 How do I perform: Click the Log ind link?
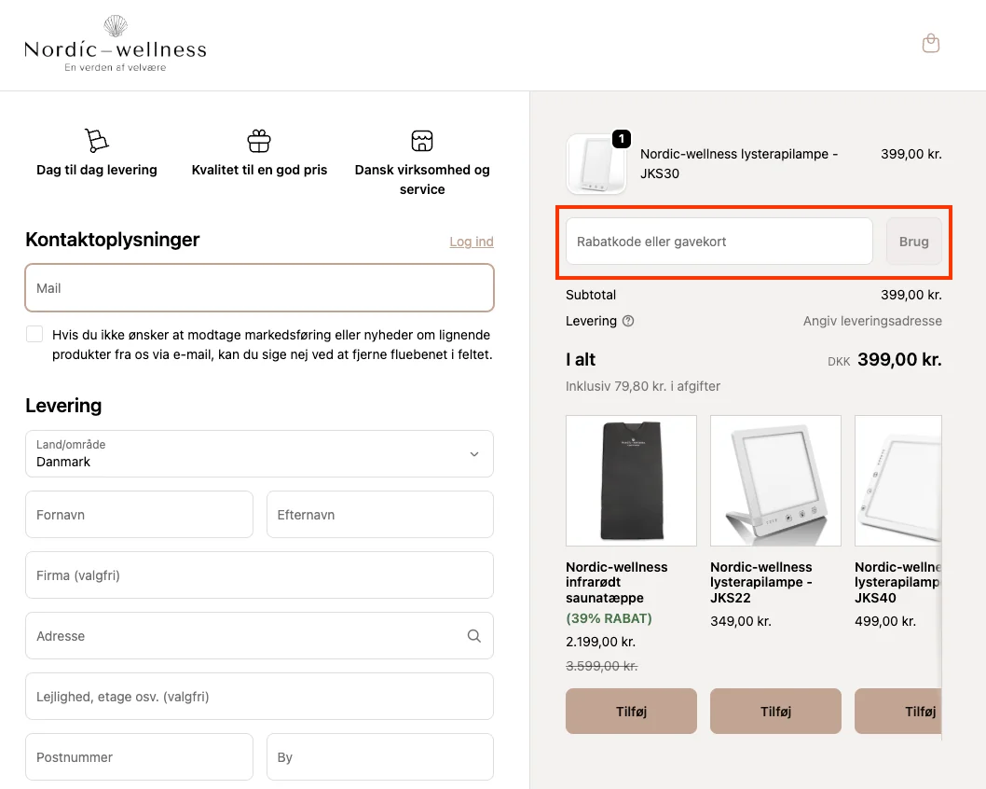pyautogui.click(x=472, y=242)
